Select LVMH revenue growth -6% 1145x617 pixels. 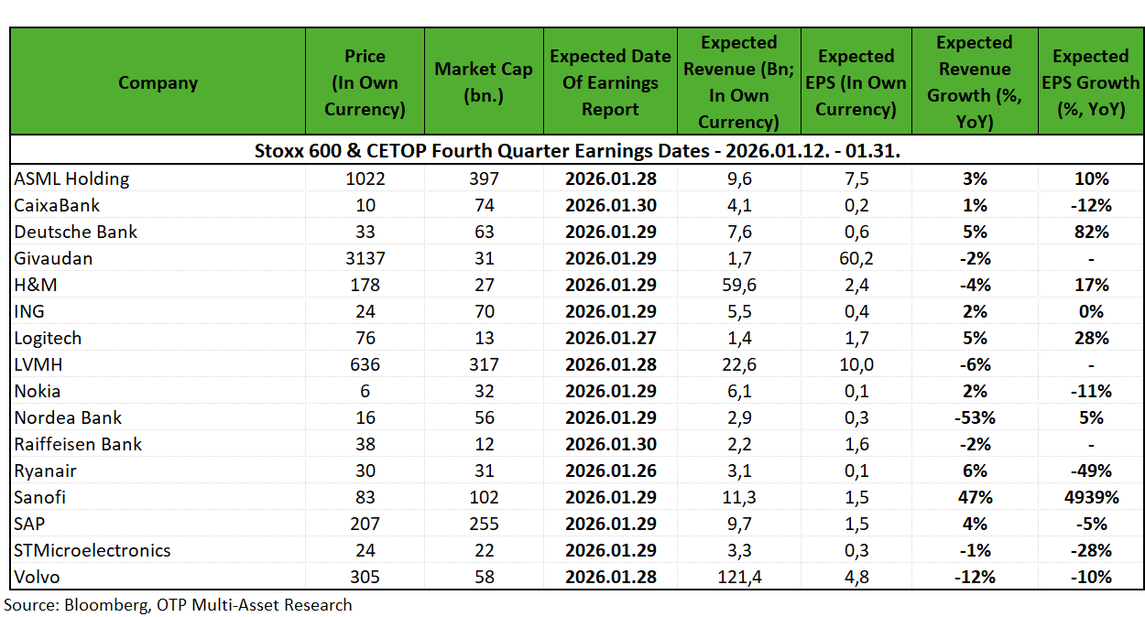(x=975, y=364)
